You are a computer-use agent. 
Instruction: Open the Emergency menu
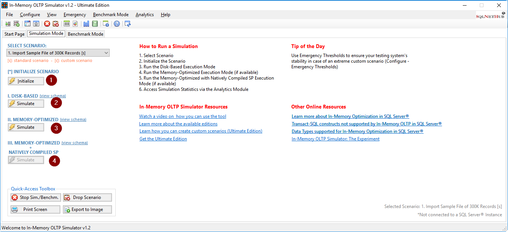coord(75,15)
